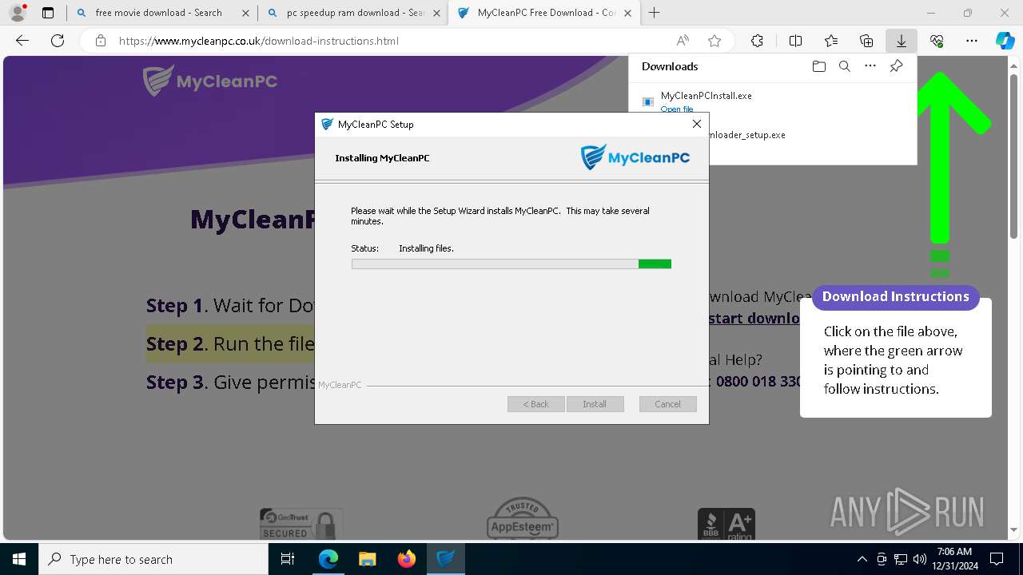Open the Extensions puzzle icon

(x=757, y=41)
